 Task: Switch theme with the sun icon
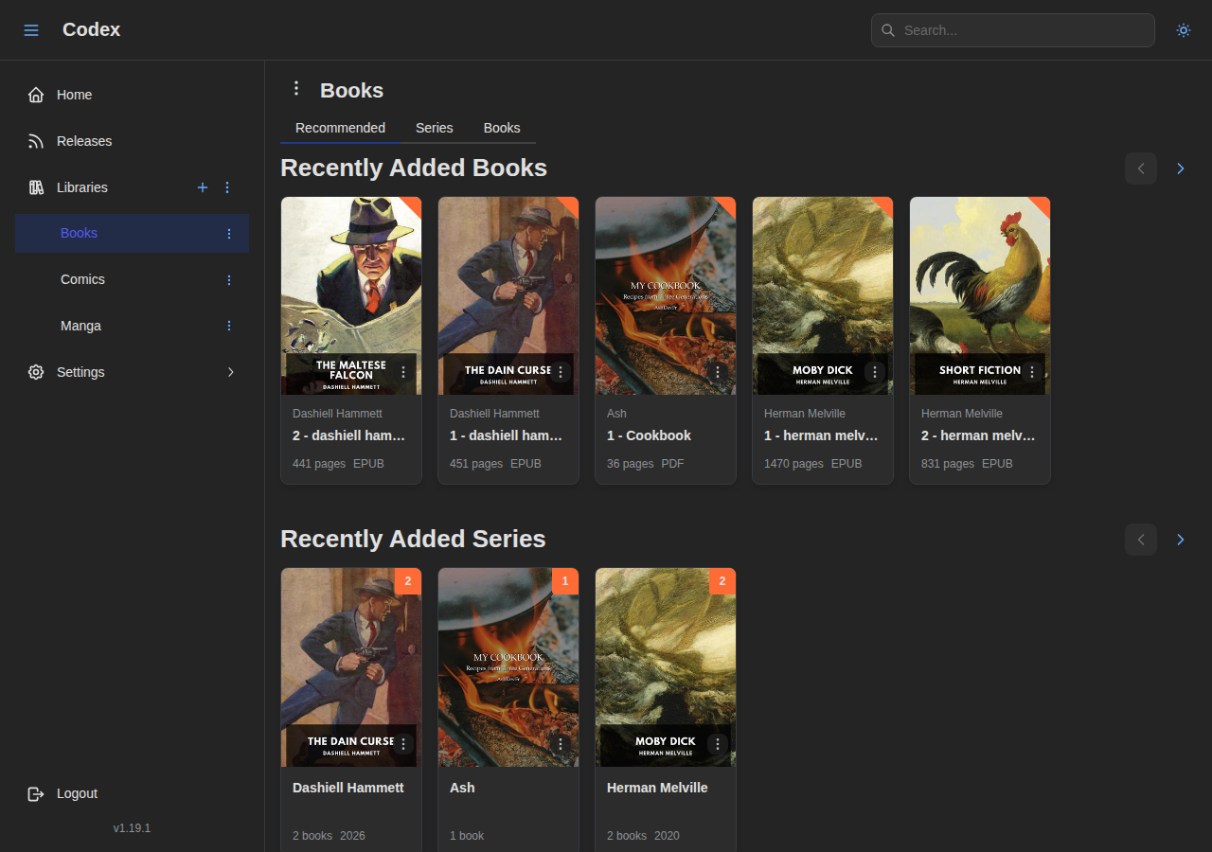(1184, 30)
